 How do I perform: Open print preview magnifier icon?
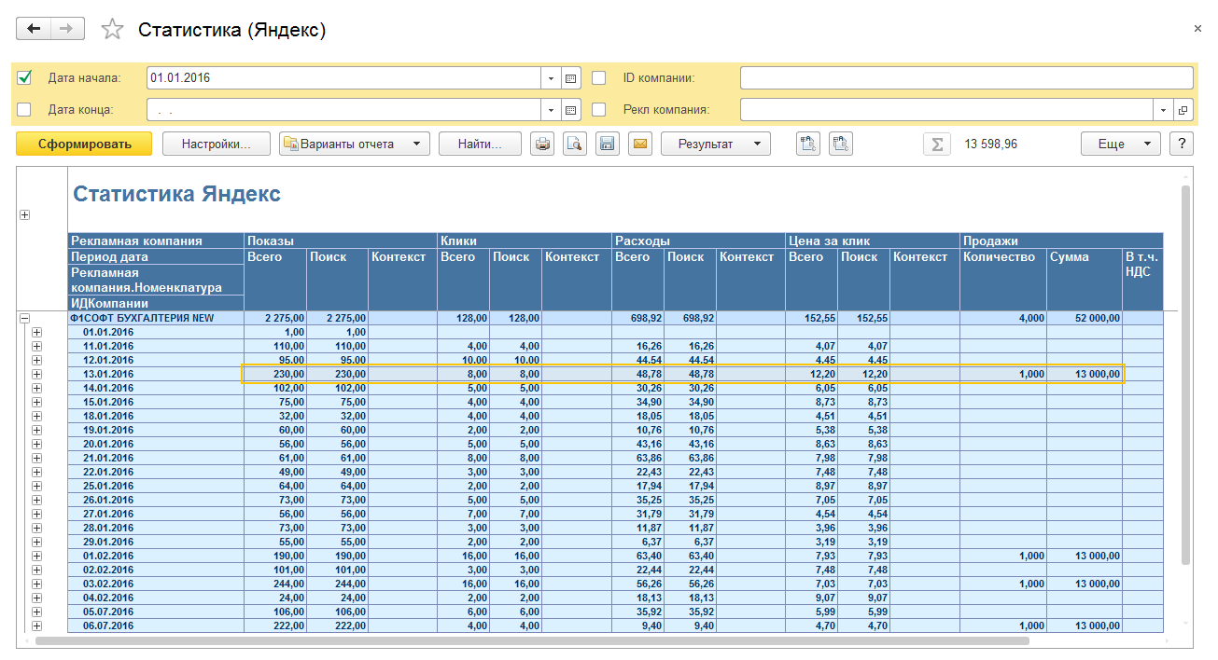tap(575, 144)
